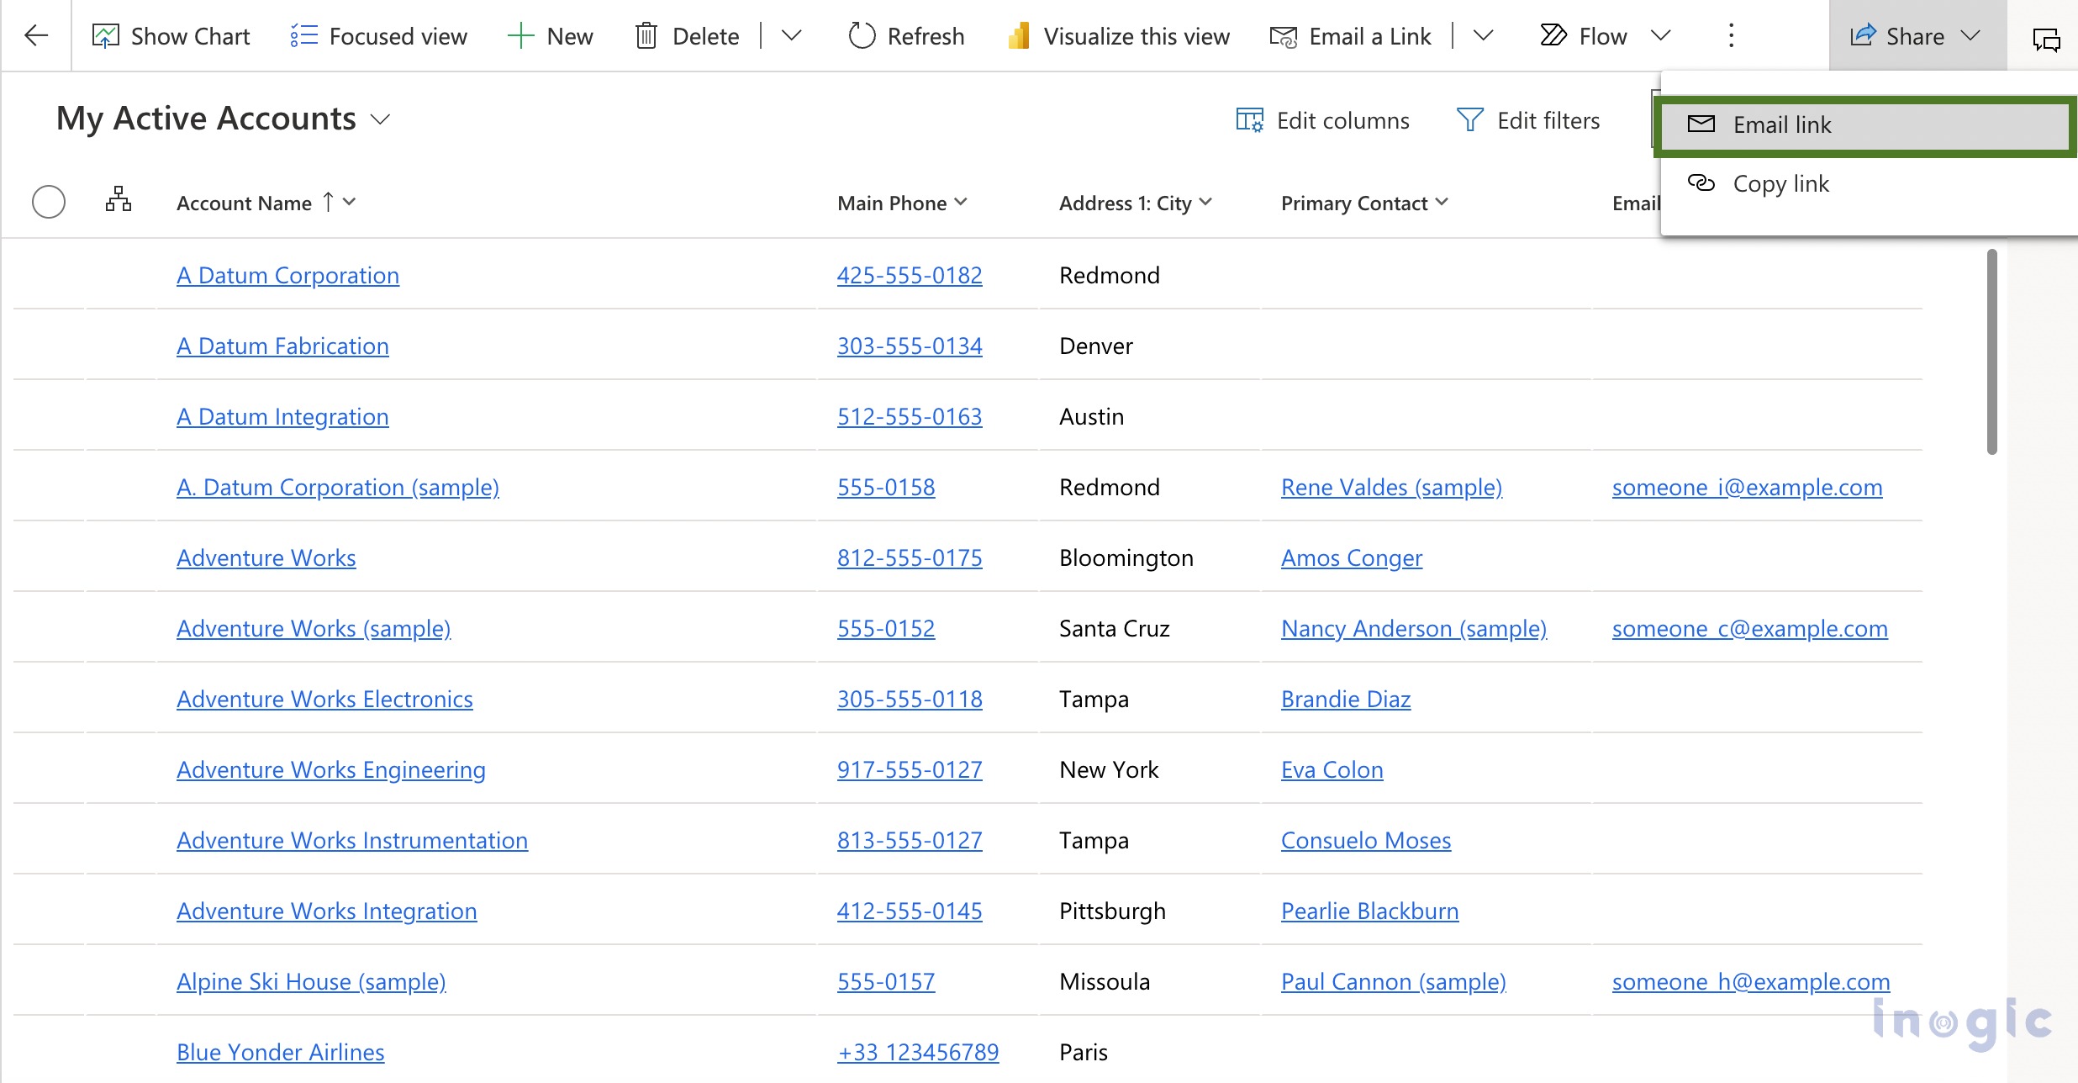This screenshot has width=2078, height=1083.
Task: Click the Adventure Works account link
Action: (266, 557)
